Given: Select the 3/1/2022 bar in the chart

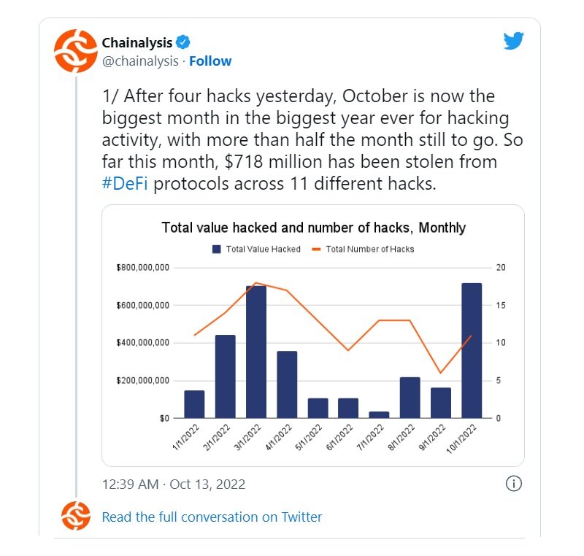Looking at the screenshot, I should click(256, 352).
